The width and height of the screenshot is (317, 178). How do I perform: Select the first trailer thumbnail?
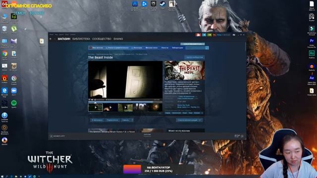coord(96,107)
